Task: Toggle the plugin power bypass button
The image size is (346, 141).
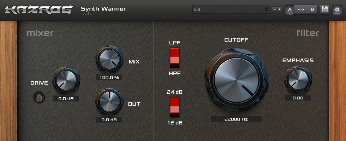Action: [337, 10]
